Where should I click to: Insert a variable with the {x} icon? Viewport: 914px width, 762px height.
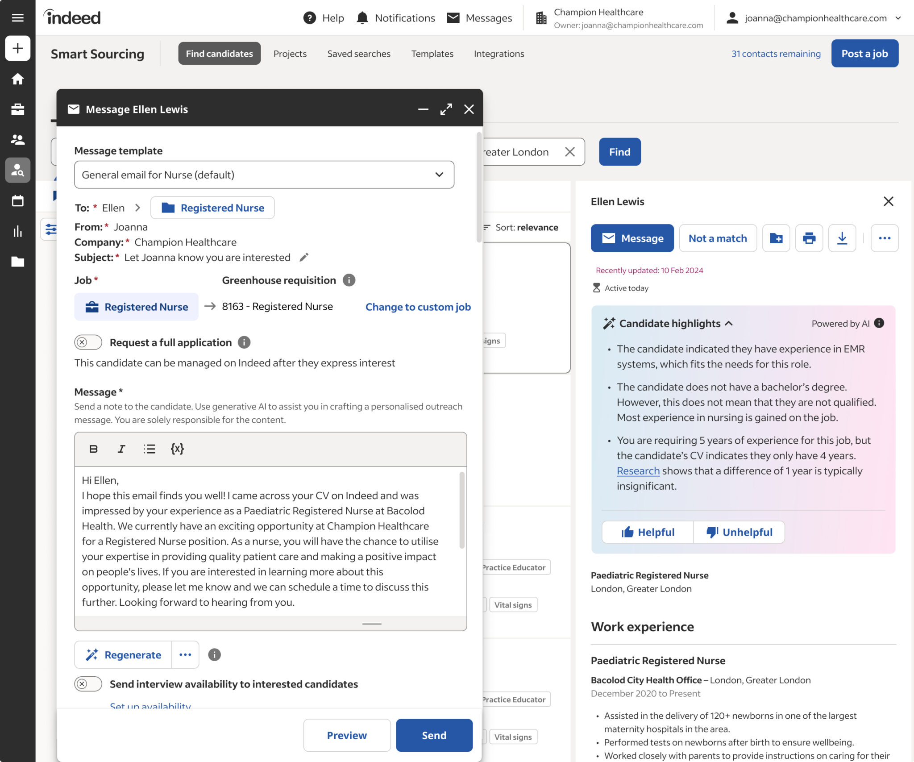(x=177, y=449)
